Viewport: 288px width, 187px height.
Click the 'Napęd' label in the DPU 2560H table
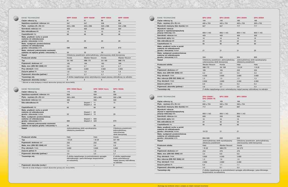click(x=160, y=141)
